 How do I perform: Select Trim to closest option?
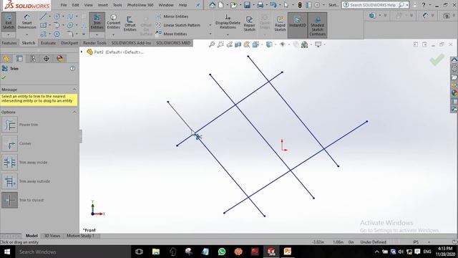[9, 200]
